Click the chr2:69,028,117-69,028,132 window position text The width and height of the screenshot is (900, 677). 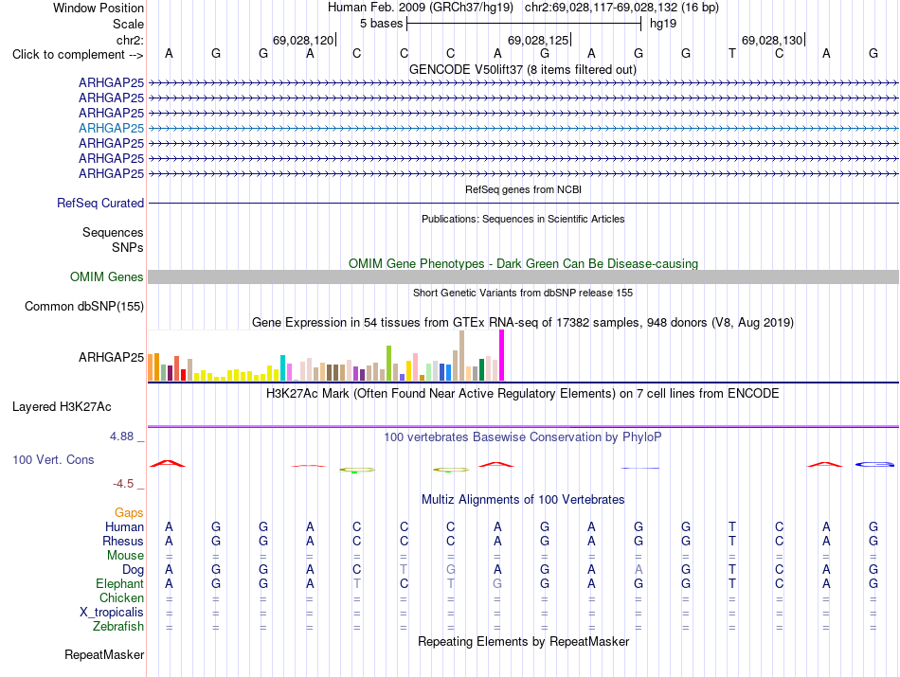pos(621,8)
